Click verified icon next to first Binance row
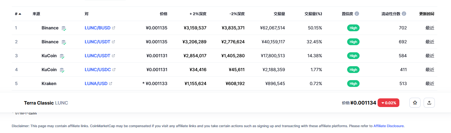Viewport: 451px width, 133px height. (63, 28)
